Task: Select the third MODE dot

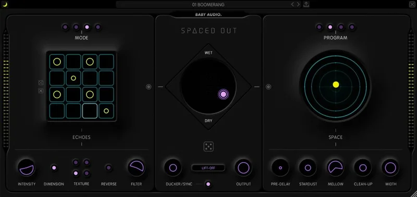Action: 87,27
